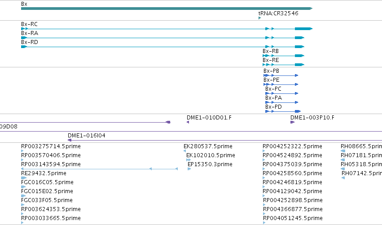The height and width of the screenshot is (225, 382).
Task: Click the RH07142 arrow glyph
Action: 343,178
